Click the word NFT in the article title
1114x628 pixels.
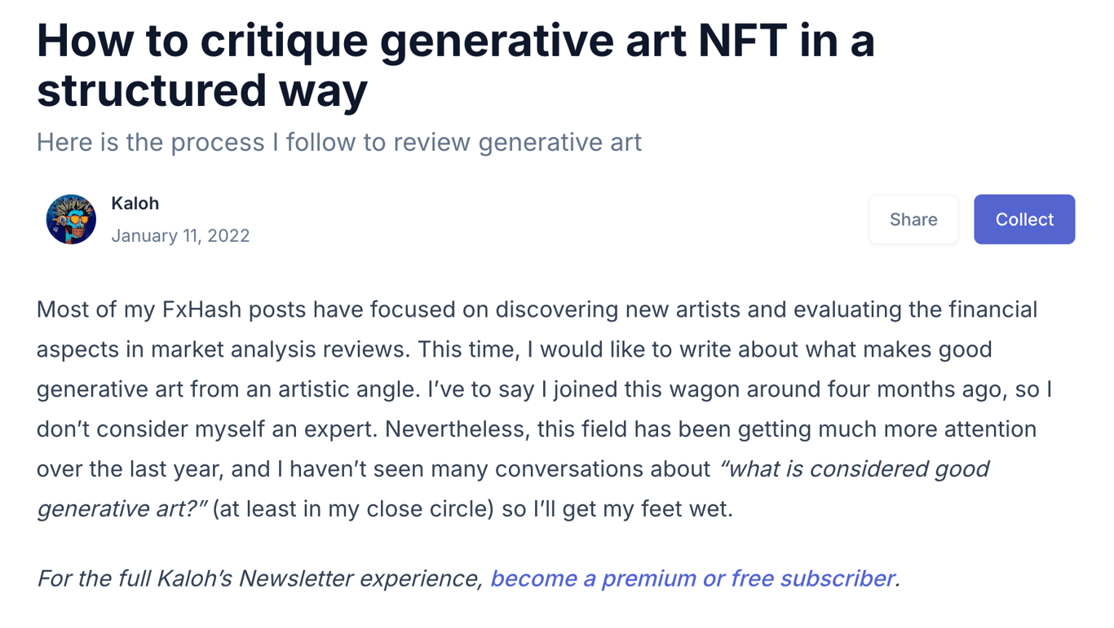coord(744,40)
